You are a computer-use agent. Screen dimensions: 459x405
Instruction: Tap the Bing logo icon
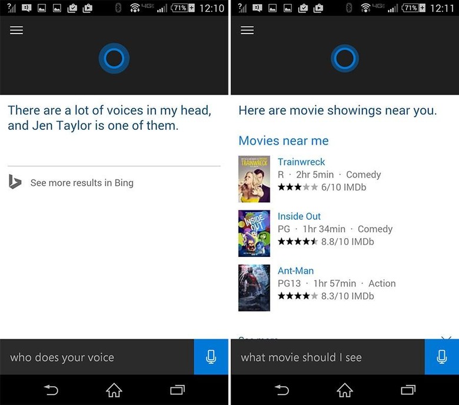15,182
